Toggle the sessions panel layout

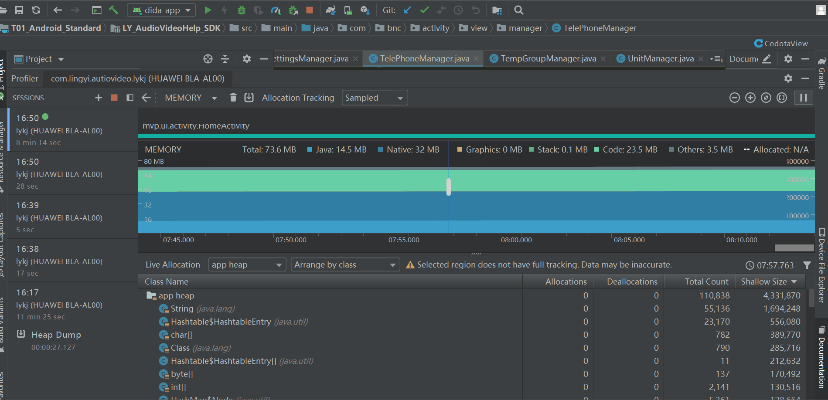click(x=130, y=98)
